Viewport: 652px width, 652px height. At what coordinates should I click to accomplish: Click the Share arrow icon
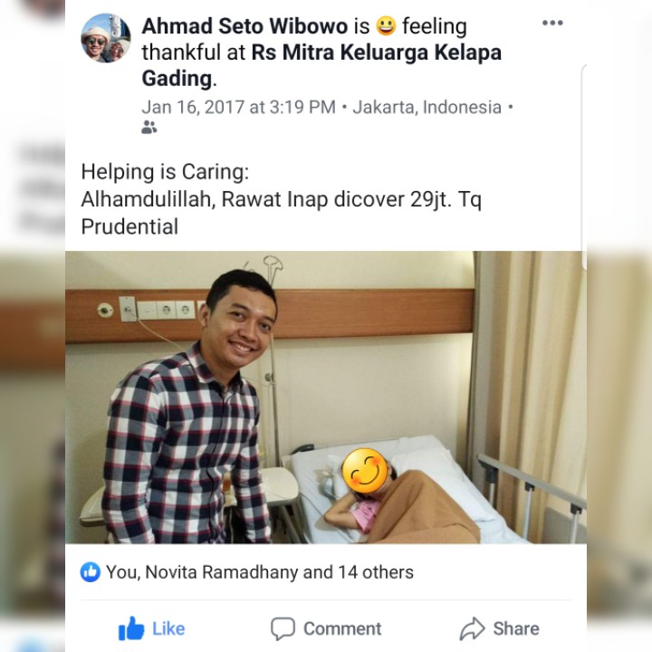click(x=473, y=628)
